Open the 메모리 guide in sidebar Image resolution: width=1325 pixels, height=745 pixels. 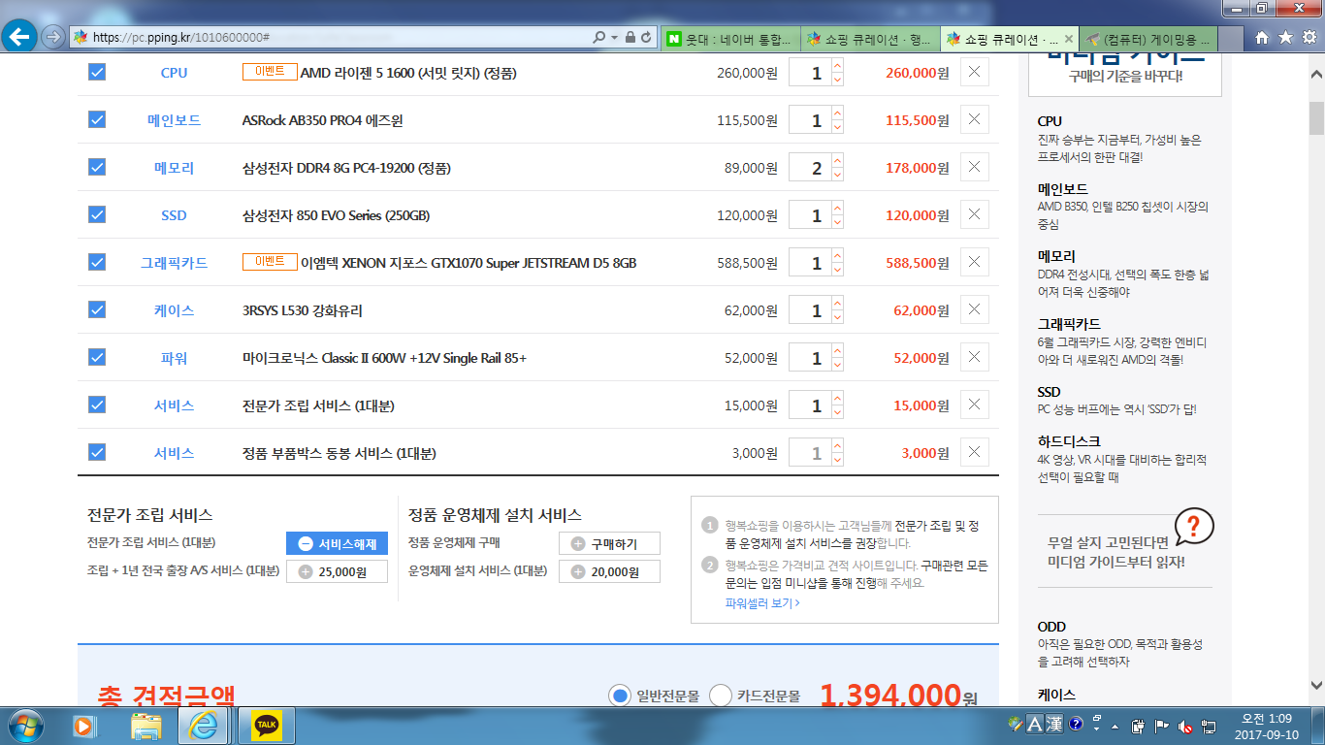tap(1056, 256)
